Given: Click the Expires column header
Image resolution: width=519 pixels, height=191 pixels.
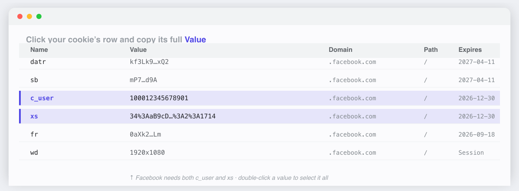Looking at the screenshot, I should [x=470, y=50].
